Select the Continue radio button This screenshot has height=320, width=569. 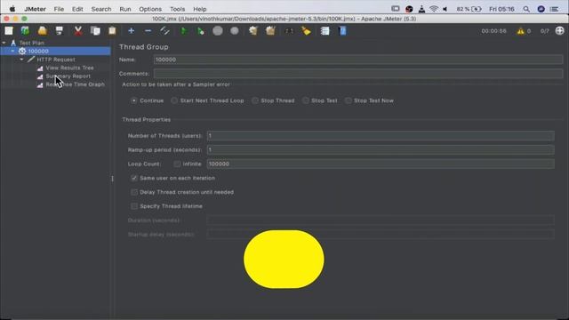click(134, 100)
